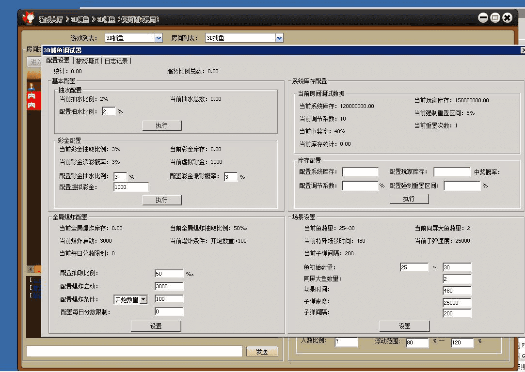Viewport: 525px width, 372px height.
Task: Go to 游戏大厅 in the breadcrumb
Action: point(51,19)
